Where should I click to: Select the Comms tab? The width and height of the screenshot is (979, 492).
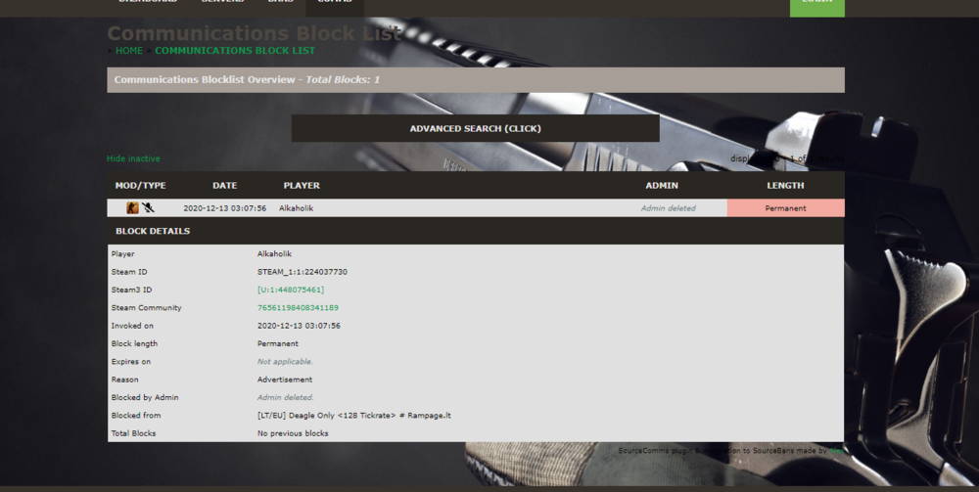pos(334,3)
